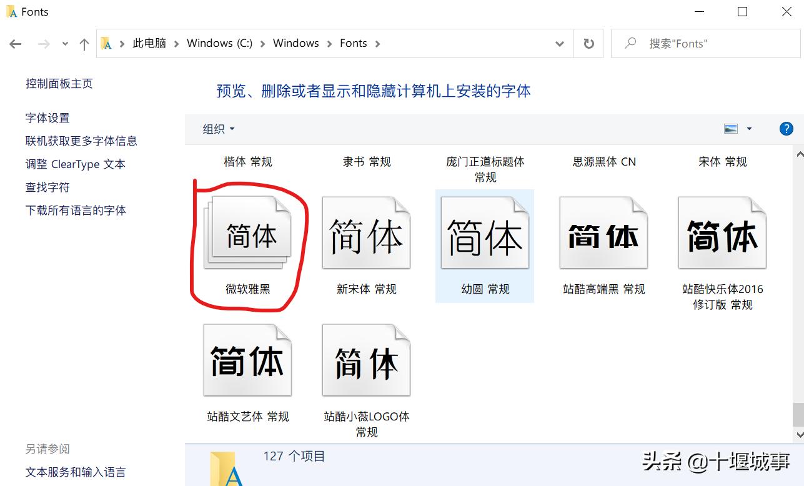Expand chevron after Windows (C:) in path

click(x=262, y=44)
